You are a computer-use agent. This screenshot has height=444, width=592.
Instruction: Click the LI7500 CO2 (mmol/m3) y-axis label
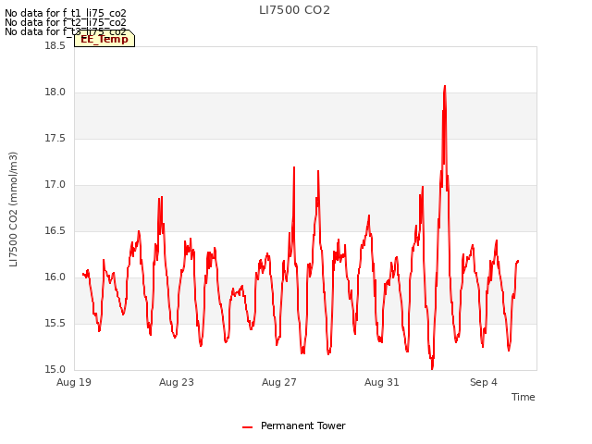[x=13, y=209]
